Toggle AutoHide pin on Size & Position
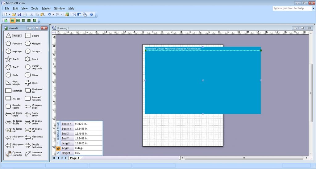The image size is (316, 169). point(58,148)
